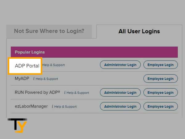This screenshot has width=185, height=139.
Task: Click the highlighted ADP Portal label
Action: click(x=27, y=66)
